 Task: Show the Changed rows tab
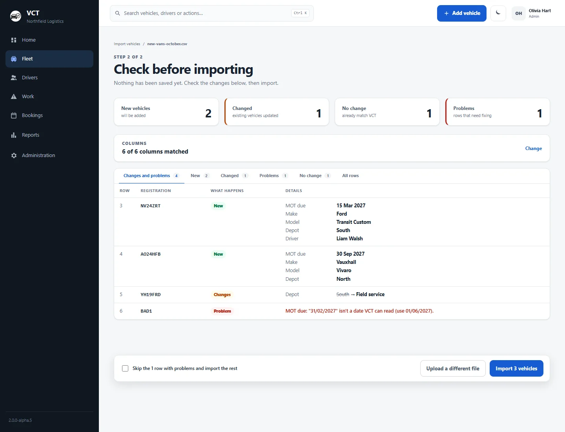pos(234,176)
